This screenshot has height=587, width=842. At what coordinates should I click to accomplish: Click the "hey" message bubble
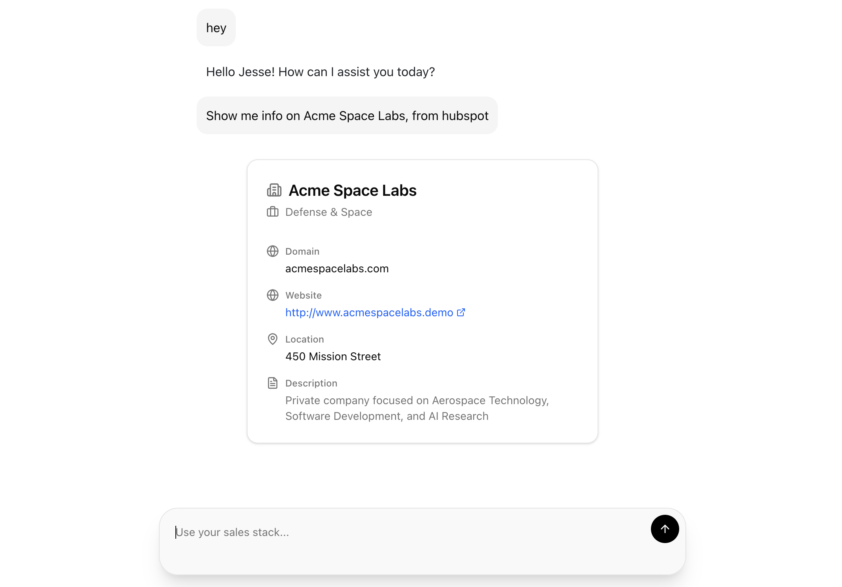pyautogui.click(x=216, y=28)
